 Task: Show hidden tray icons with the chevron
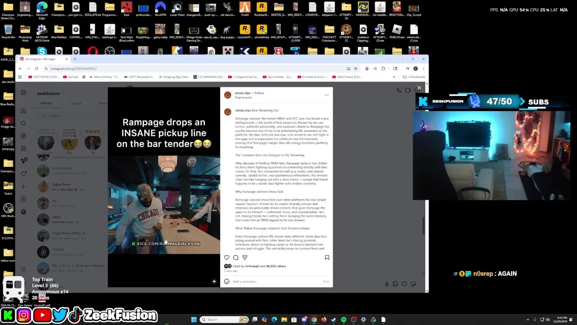click(x=528, y=320)
